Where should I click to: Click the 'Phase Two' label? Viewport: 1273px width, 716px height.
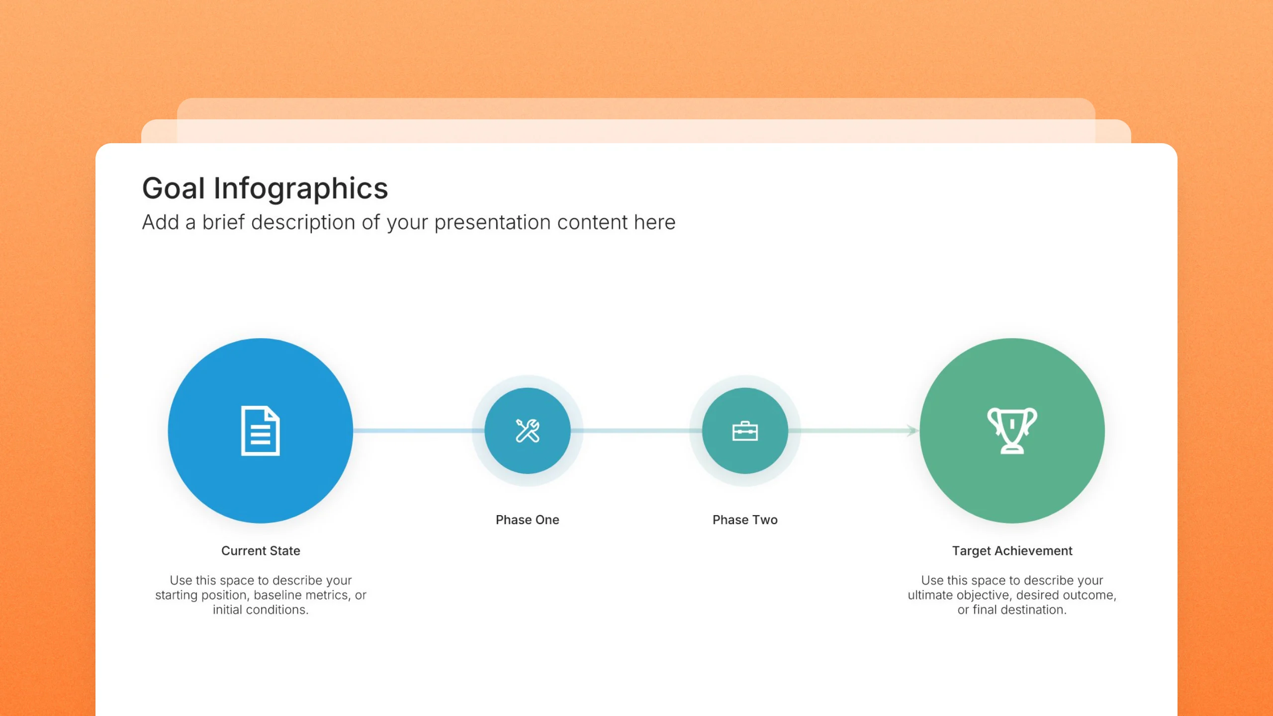click(745, 520)
